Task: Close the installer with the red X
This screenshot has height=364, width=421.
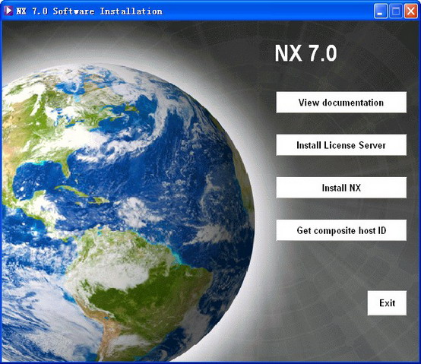Action: tap(411, 11)
